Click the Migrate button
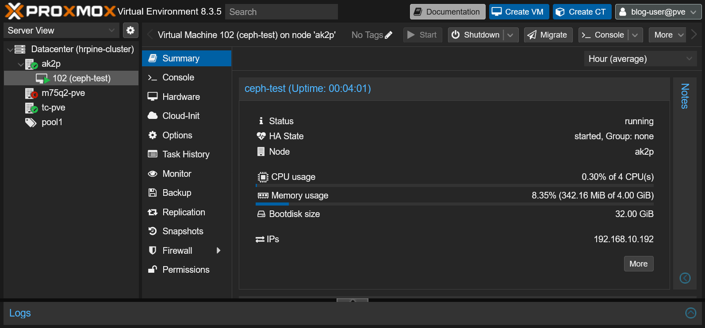The image size is (705, 328). pyautogui.click(x=548, y=35)
